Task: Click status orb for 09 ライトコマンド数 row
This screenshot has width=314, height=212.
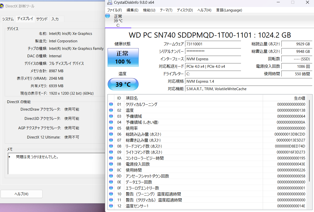Action: [x=111, y=152]
